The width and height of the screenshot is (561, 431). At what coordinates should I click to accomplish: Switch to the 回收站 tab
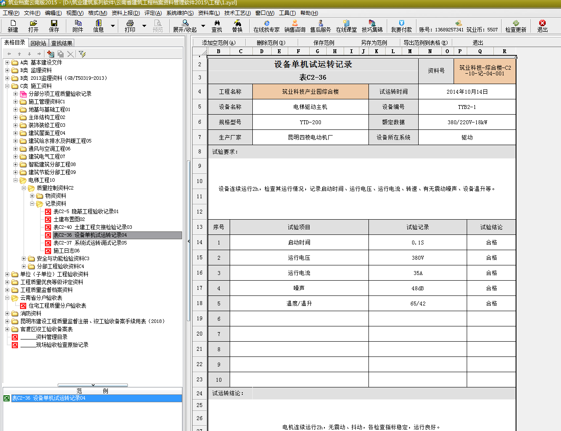(x=38, y=43)
